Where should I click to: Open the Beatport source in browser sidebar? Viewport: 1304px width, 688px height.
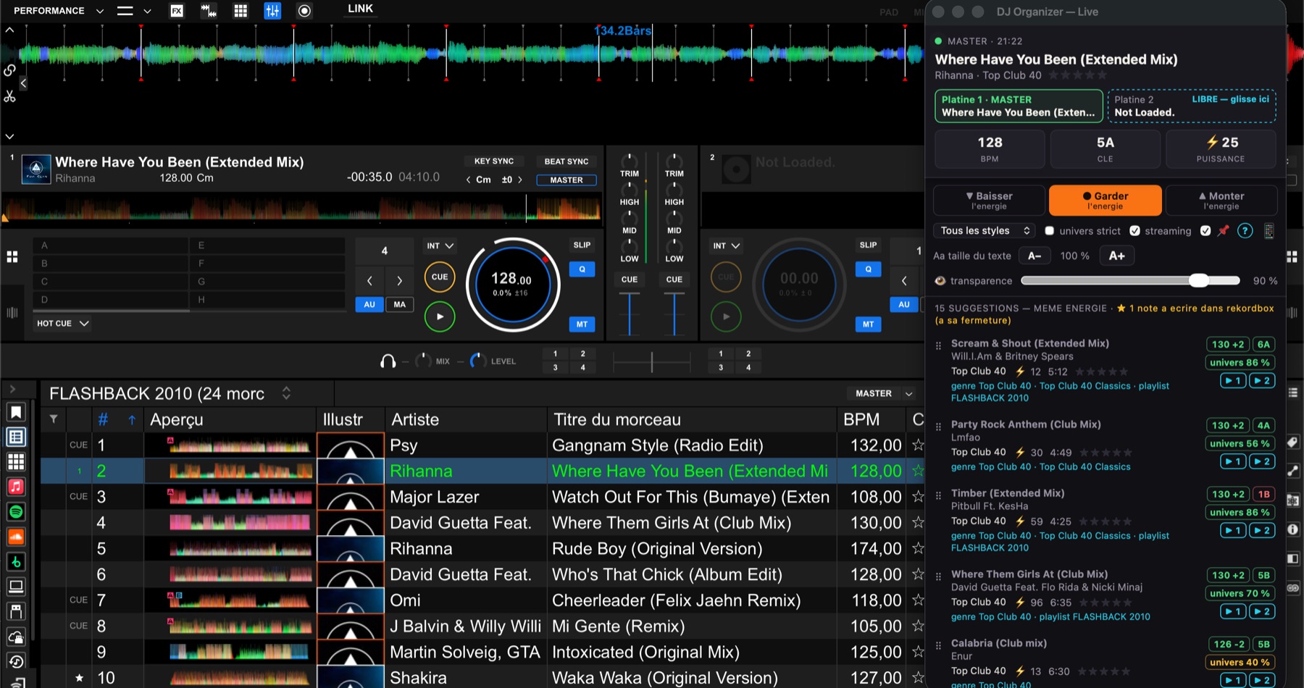(16, 562)
